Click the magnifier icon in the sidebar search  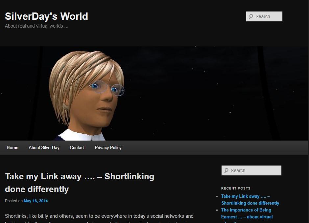pos(226,170)
